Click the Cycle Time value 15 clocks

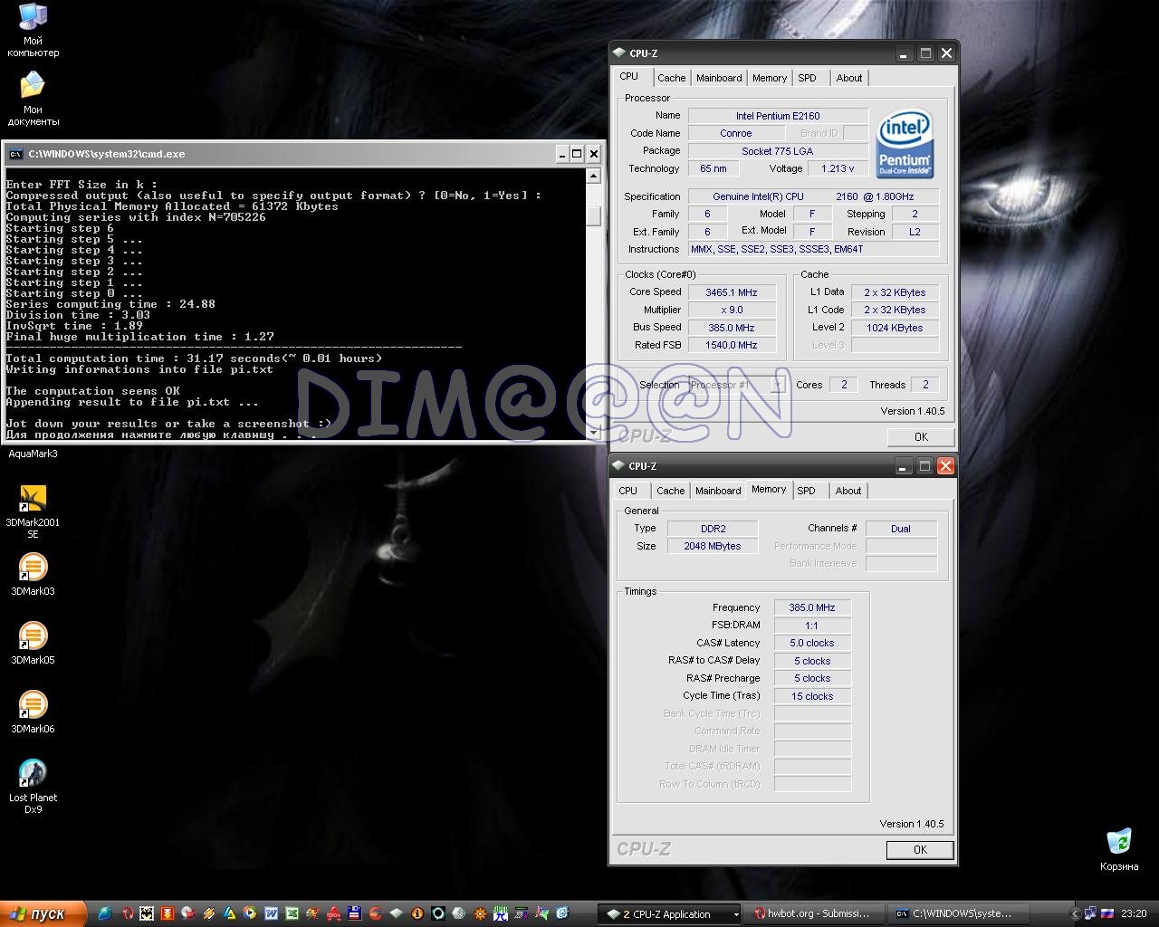tap(812, 696)
